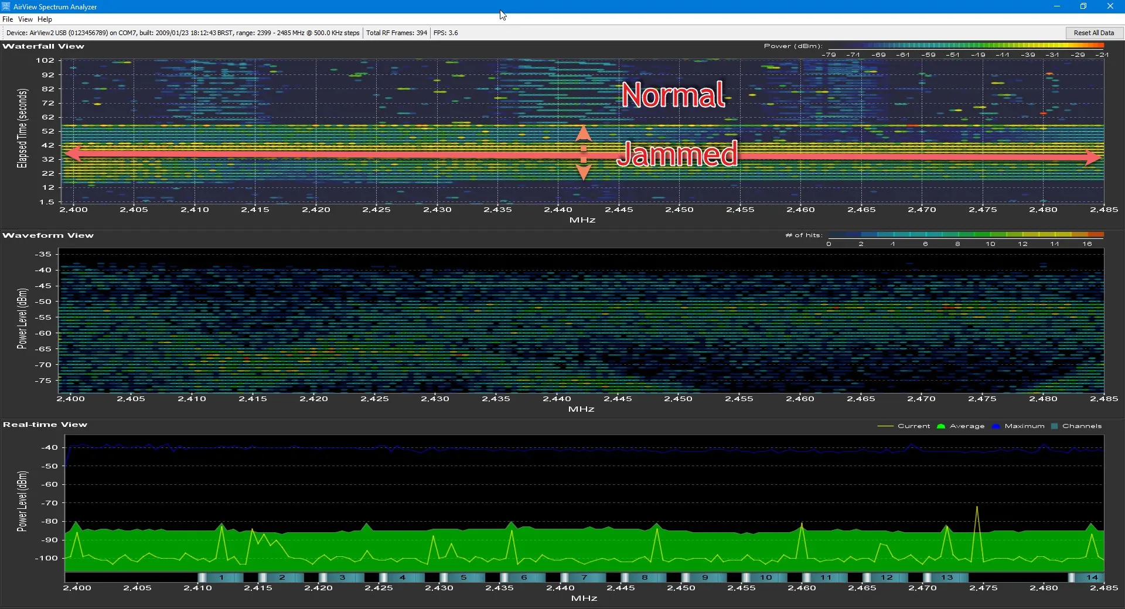Click the '# of hits:' legend label
The width and height of the screenshot is (1125, 609).
click(x=804, y=235)
